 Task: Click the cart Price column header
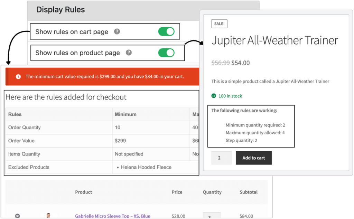coord(177,192)
